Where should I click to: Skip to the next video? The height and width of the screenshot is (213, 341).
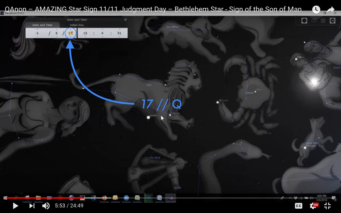click(32, 206)
